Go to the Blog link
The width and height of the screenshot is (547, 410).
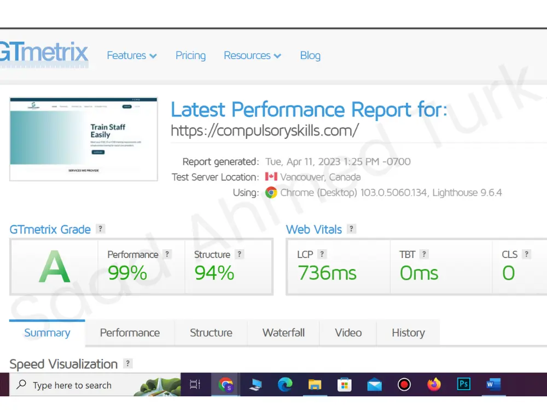[310, 56]
